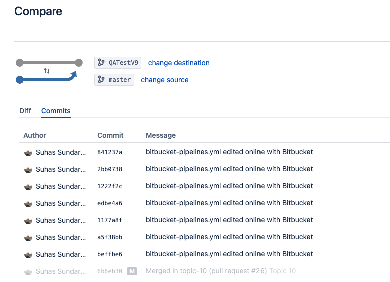Open the 6b6eb30 merge commit
390x282 pixels.
coord(110,271)
